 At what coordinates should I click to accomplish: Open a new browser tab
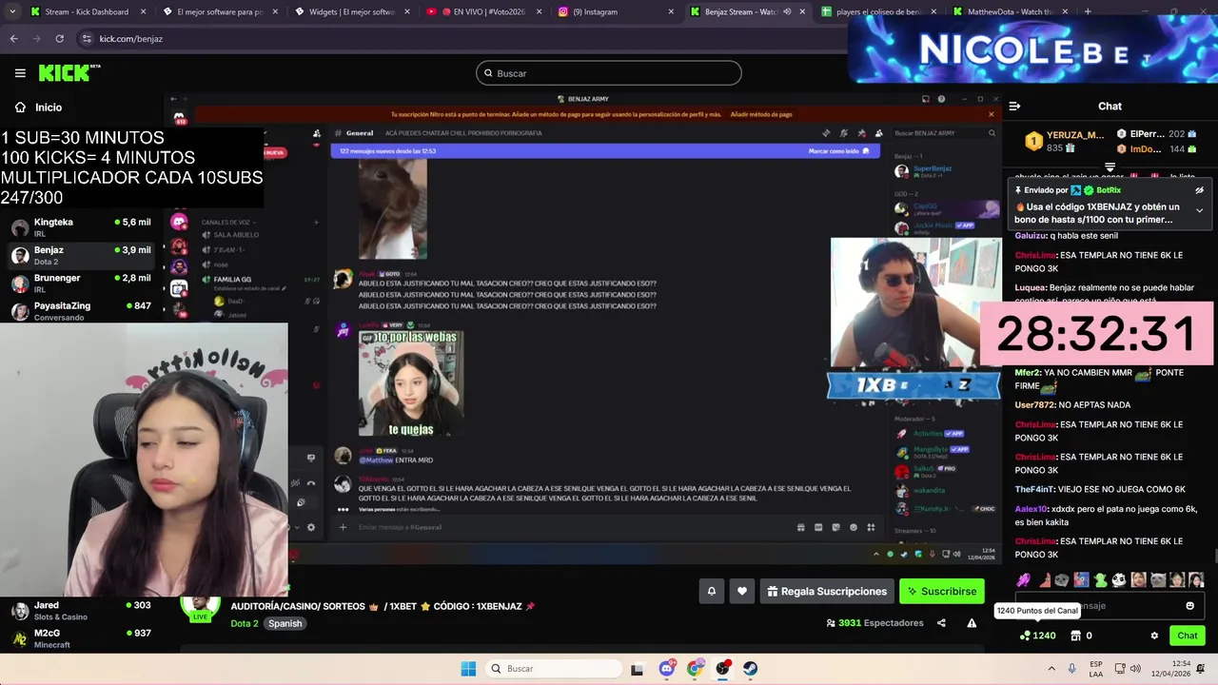pyautogui.click(x=1088, y=11)
